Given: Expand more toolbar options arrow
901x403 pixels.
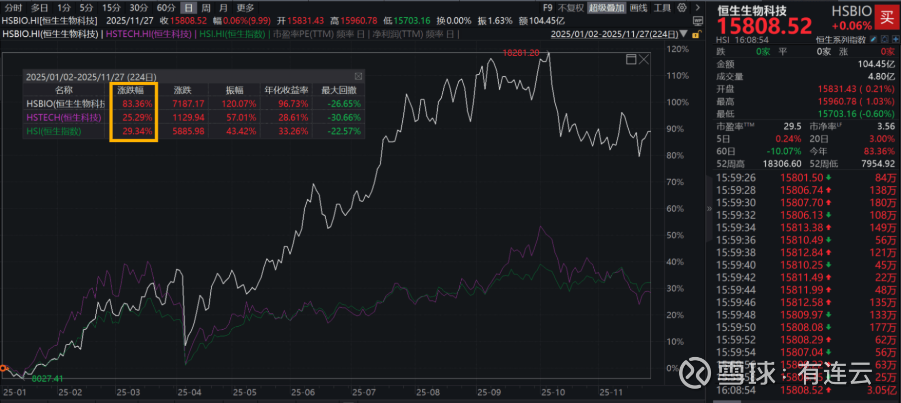Looking at the screenshot, I should pos(698,7).
